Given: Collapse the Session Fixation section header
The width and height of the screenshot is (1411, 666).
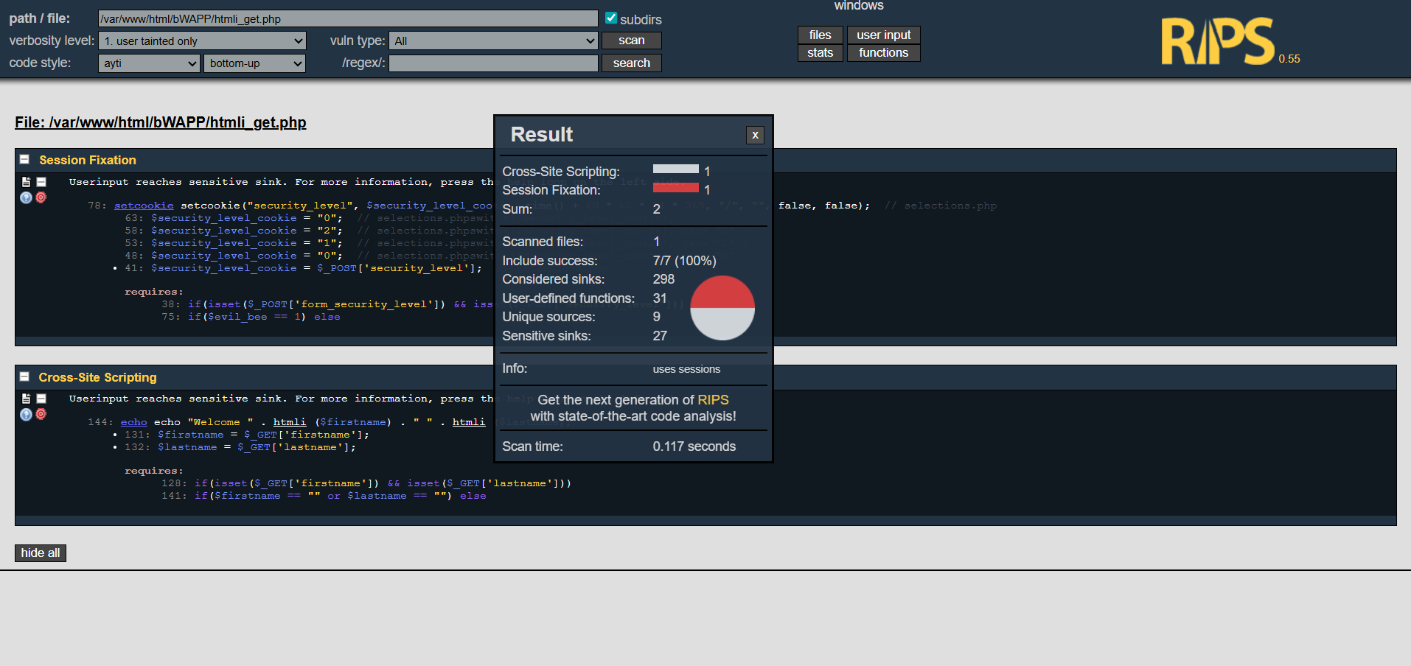Looking at the screenshot, I should click(24, 160).
